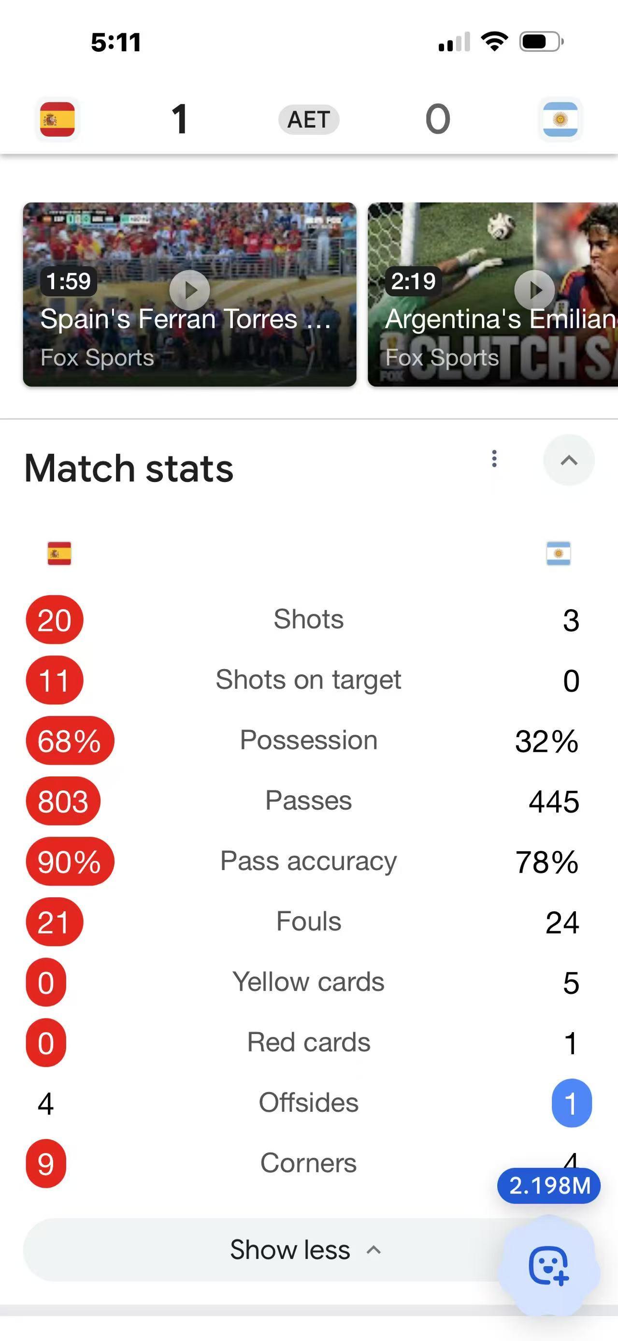Tap Show less to collapse stats
This screenshot has width=618, height=1341.
[290, 1249]
